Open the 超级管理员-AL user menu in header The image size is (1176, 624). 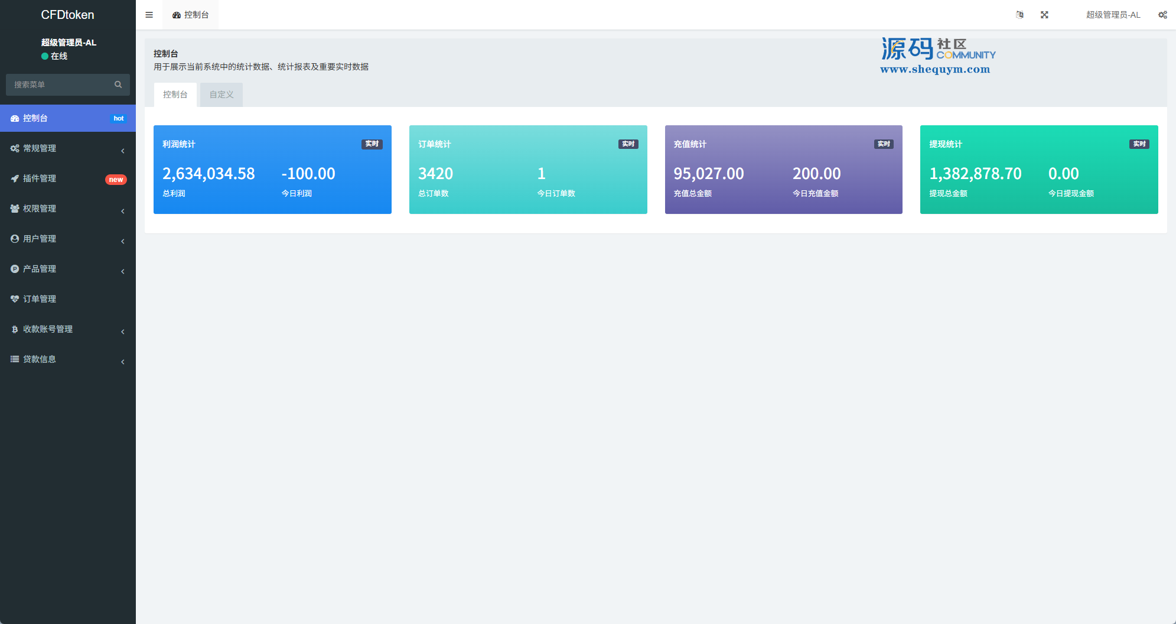click(x=1113, y=15)
